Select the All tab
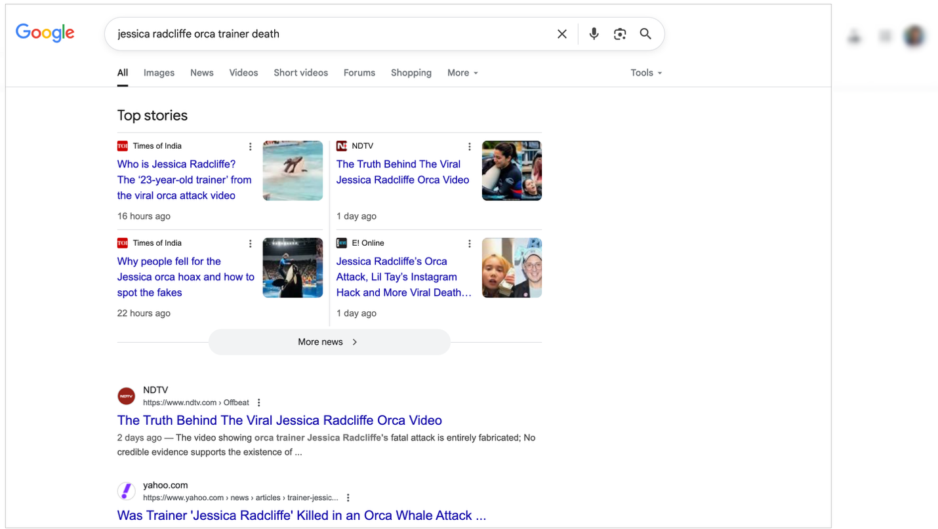This screenshot has width=938, height=529. click(123, 73)
